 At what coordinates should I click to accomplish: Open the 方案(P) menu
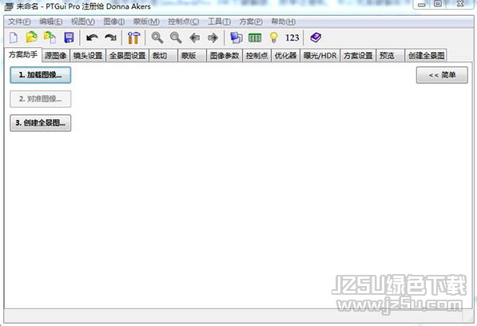tap(251, 22)
